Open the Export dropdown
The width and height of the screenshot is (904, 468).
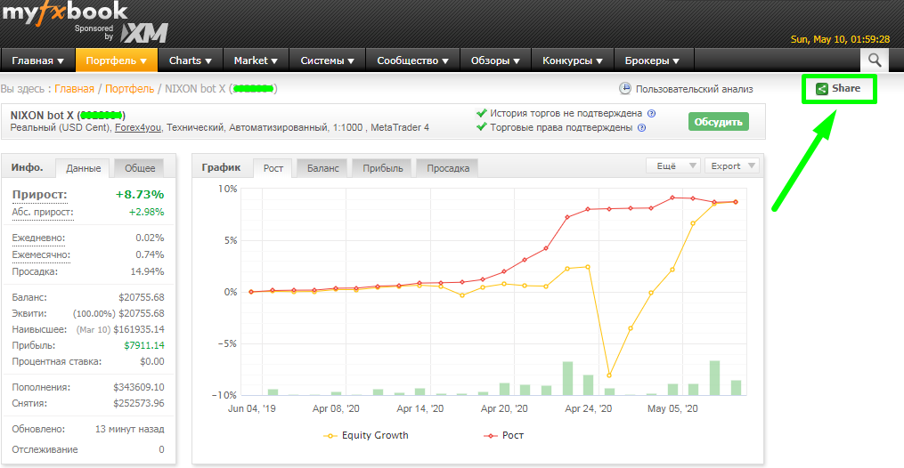(x=732, y=165)
